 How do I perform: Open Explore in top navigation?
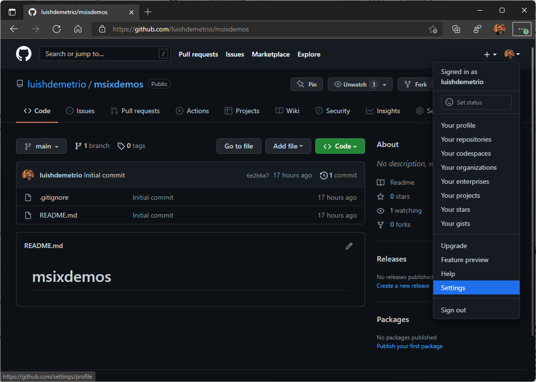coord(309,54)
